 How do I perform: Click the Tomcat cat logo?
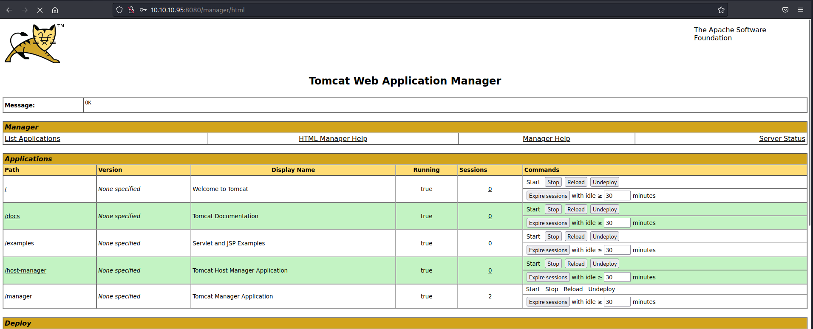33,44
